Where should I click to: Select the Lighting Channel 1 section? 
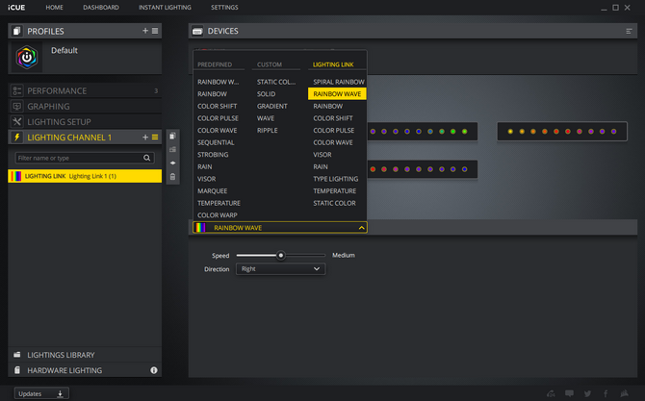coord(85,138)
